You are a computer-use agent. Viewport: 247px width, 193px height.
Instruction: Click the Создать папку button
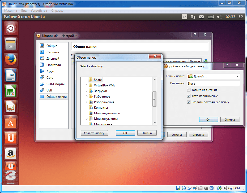pyautogui.click(x=94, y=133)
